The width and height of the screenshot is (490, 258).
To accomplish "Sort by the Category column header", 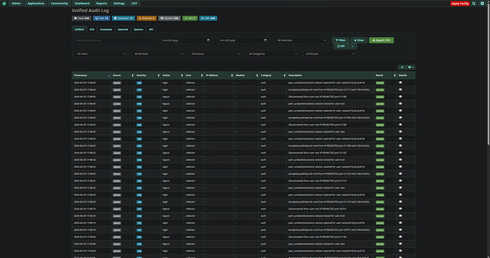I will coord(273,76).
